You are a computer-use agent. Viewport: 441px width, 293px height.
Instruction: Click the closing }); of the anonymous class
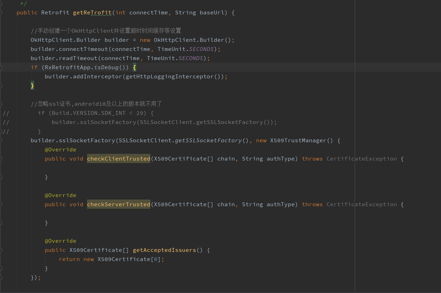pos(36,278)
